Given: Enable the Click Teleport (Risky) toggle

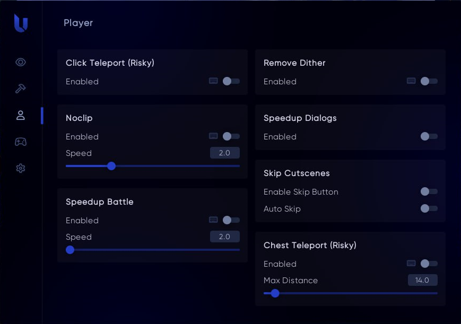Looking at the screenshot, I should click(x=231, y=81).
